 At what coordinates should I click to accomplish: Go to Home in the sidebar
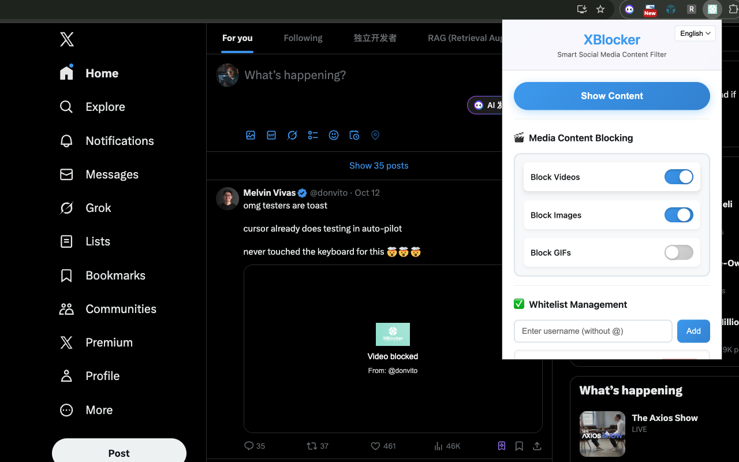pos(89,73)
